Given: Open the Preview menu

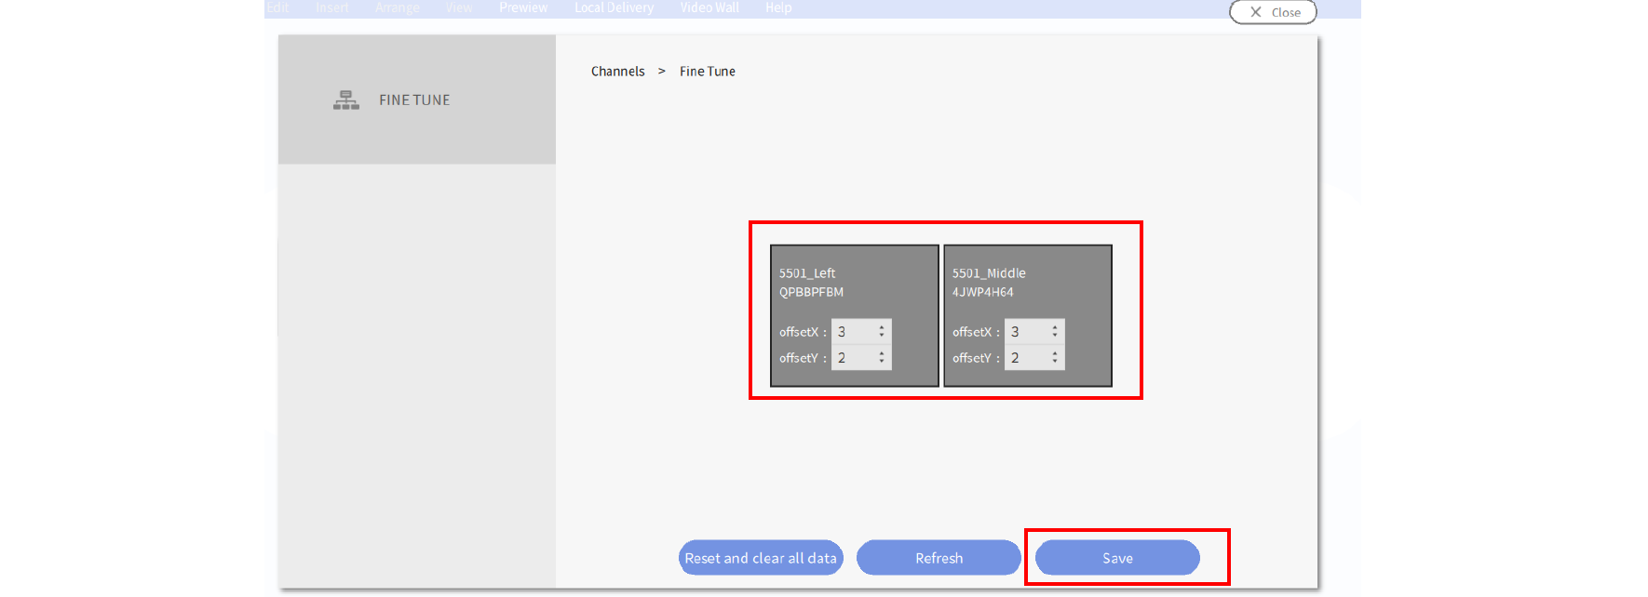Looking at the screenshot, I should click(523, 7).
